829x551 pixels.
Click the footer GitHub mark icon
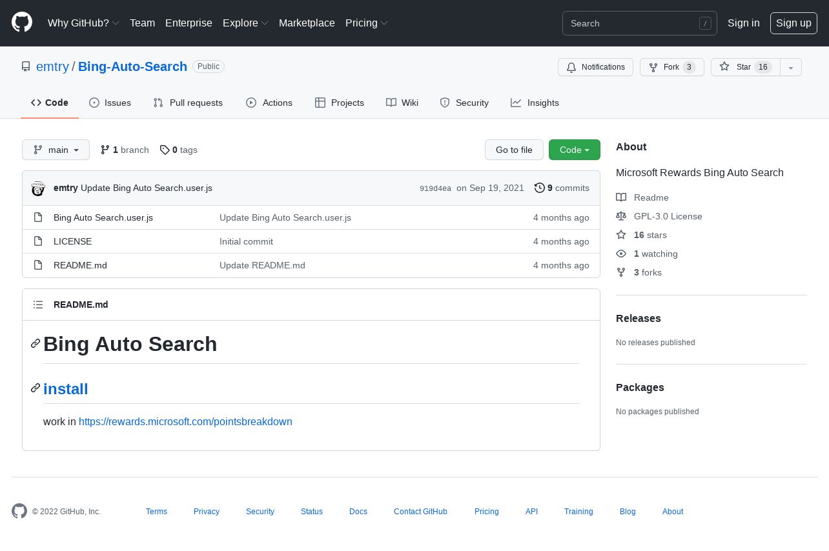(x=19, y=511)
